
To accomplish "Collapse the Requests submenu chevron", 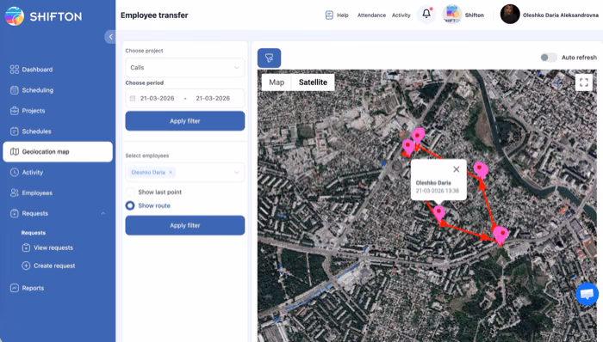I will (103, 213).
